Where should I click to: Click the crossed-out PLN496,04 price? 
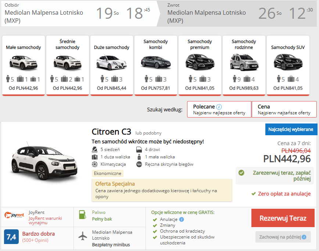(x=296, y=151)
